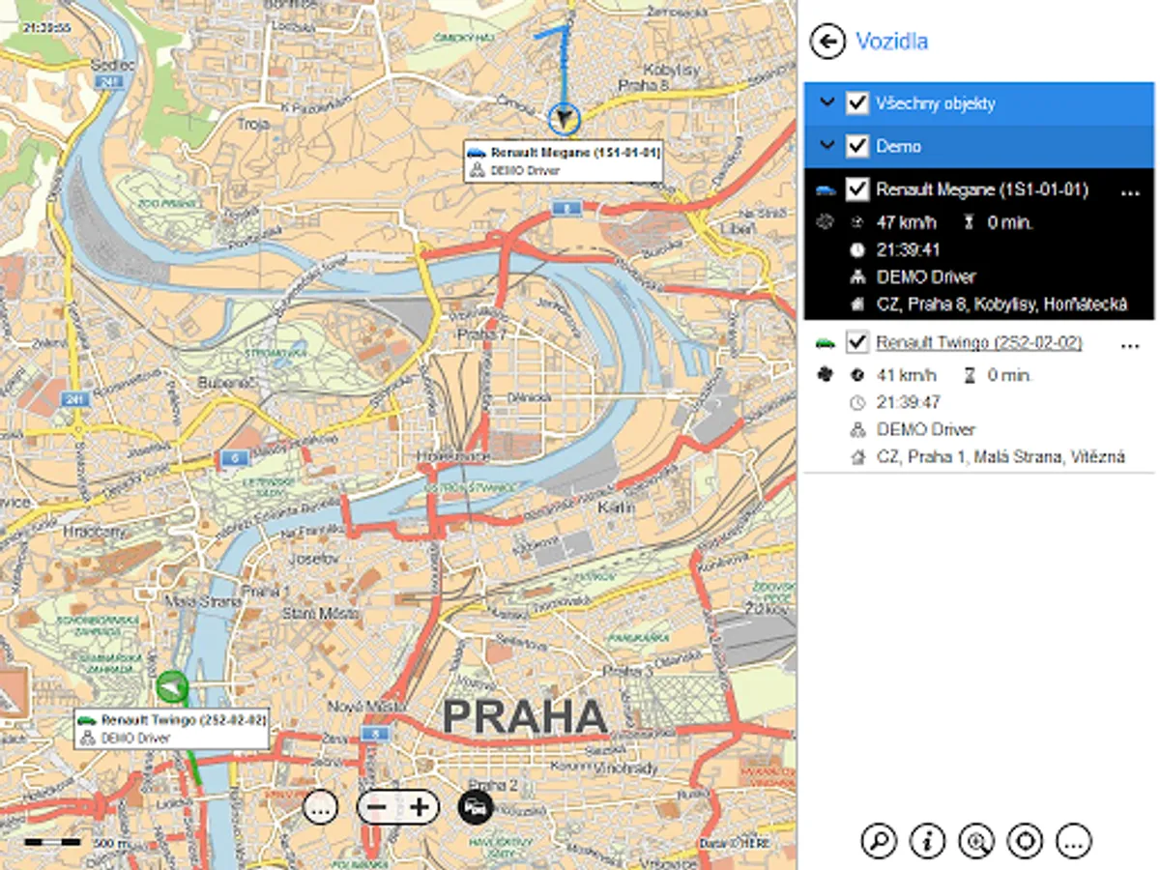Collapse the Všechny objekty group
This screenshot has width=1160, height=870.
826,102
